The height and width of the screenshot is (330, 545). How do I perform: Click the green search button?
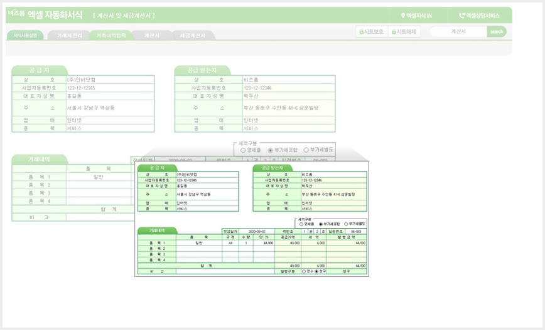496,31
